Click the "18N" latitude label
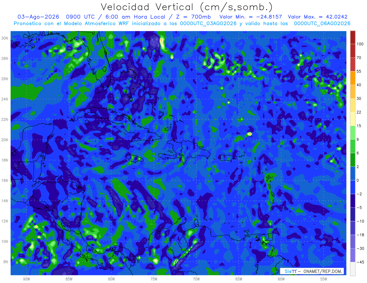This screenshot has height=283, width=367. pyautogui.click(x=5, y=160)
